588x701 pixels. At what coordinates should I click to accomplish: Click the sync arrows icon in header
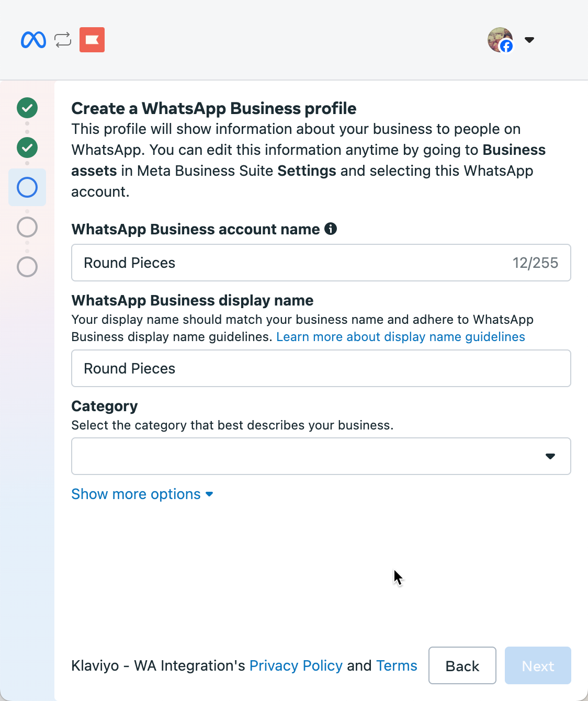point(63,40)
